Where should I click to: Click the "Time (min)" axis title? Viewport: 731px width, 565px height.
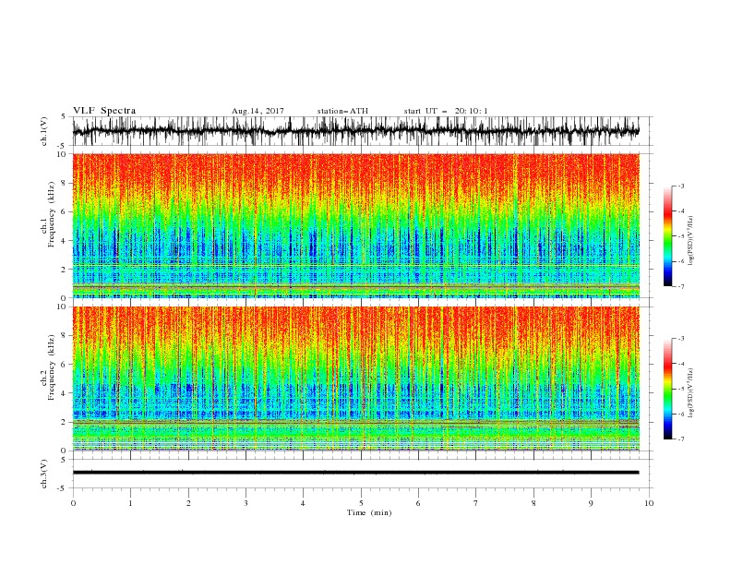369,512
